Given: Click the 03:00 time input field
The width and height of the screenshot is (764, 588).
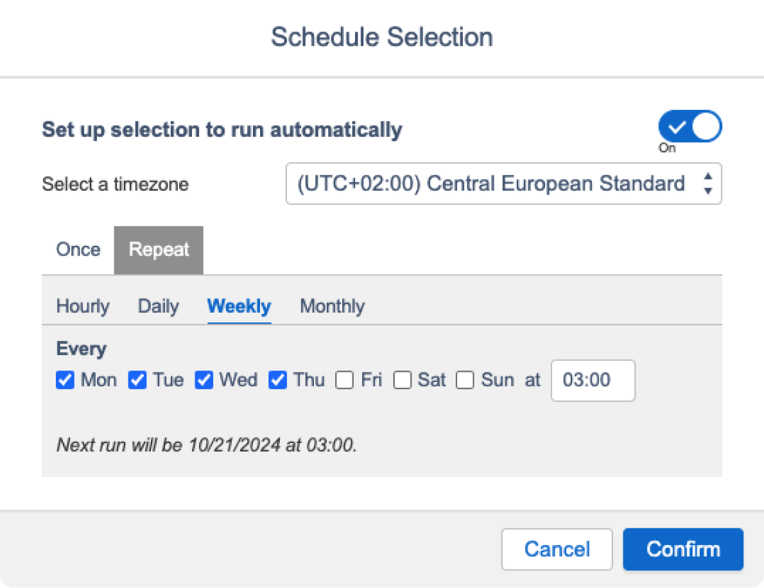Looking at the screenshot, I should click(x=593, y=381).
